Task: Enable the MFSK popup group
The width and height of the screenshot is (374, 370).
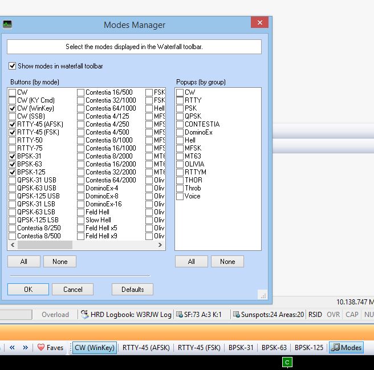Action: pyautogui.click(x=180, y=148)
